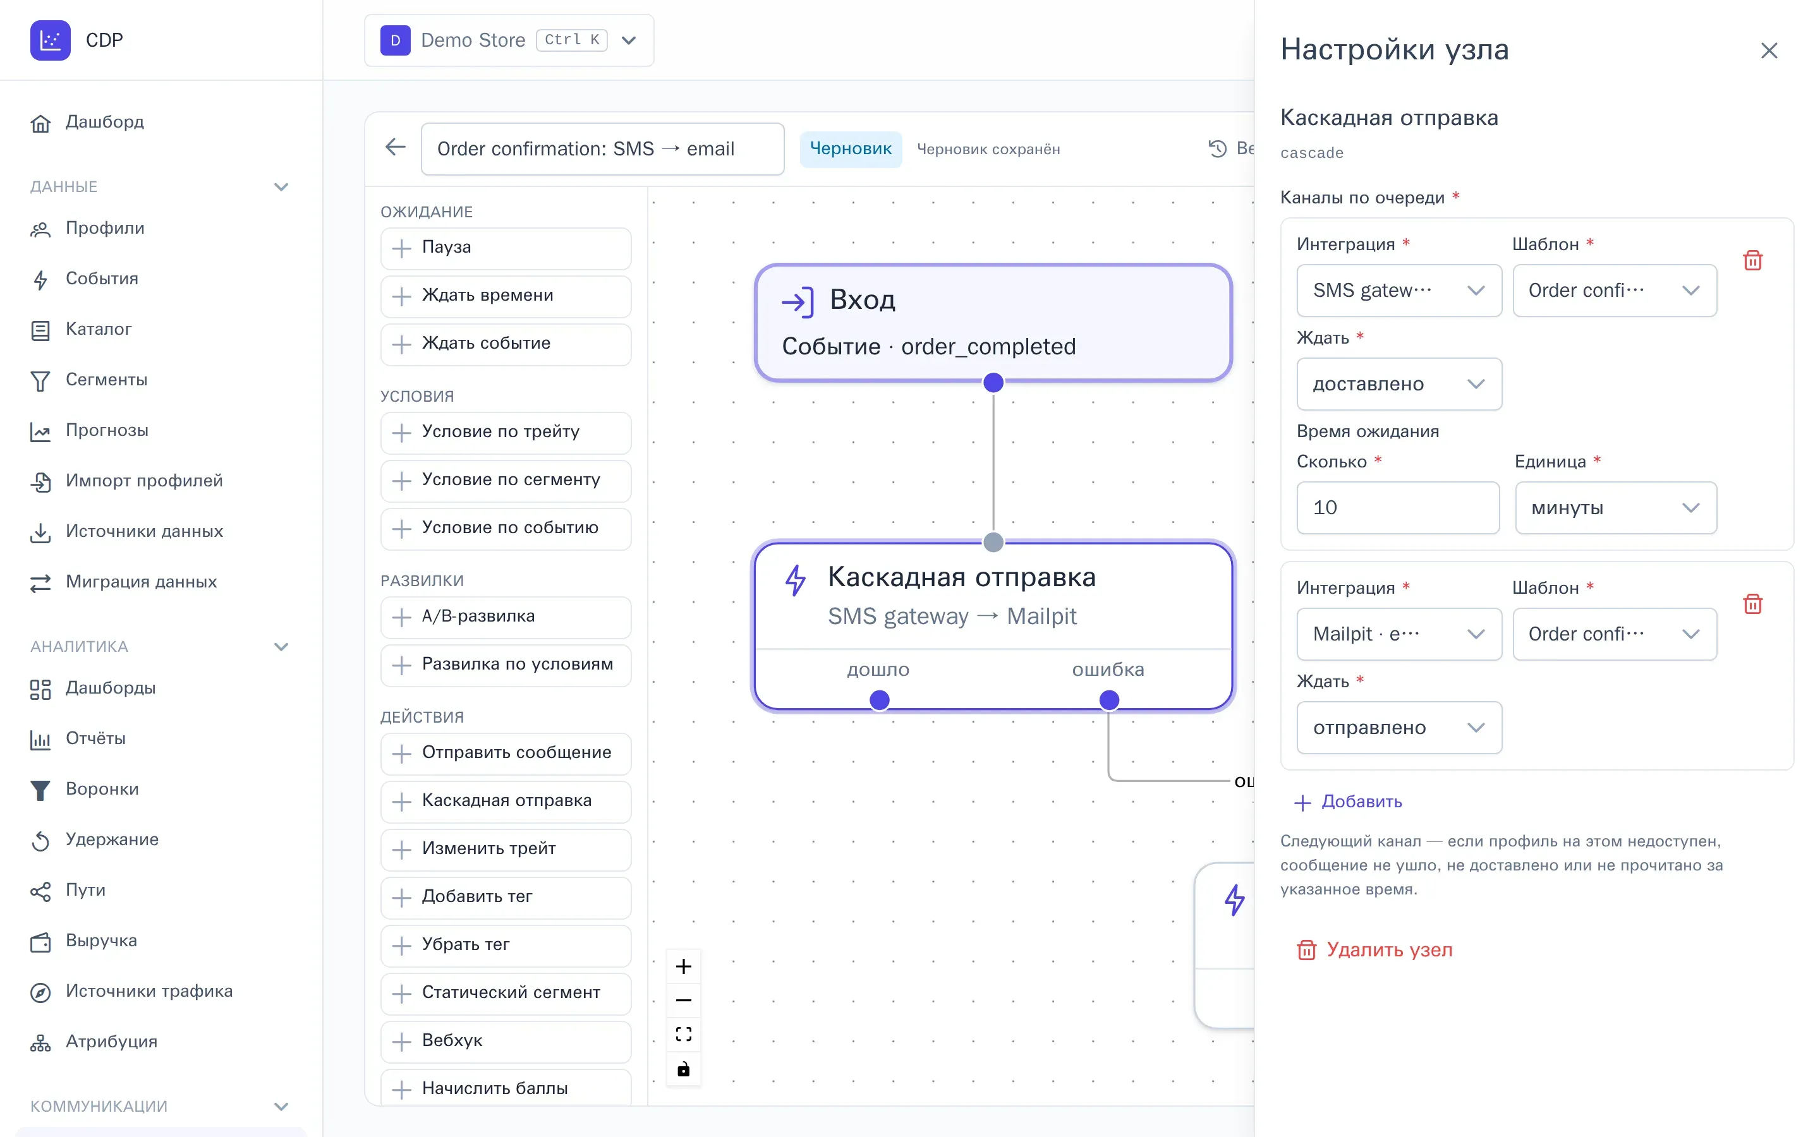The height and width of the screenshot is (1137, 1820).
Task: Delete the SMS gateway channel row
Action: (x=1752, y=260)
